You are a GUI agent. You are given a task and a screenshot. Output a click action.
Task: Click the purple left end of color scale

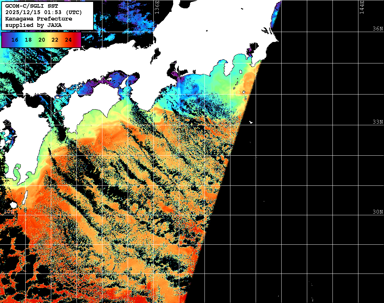click(x=4, y=40)
